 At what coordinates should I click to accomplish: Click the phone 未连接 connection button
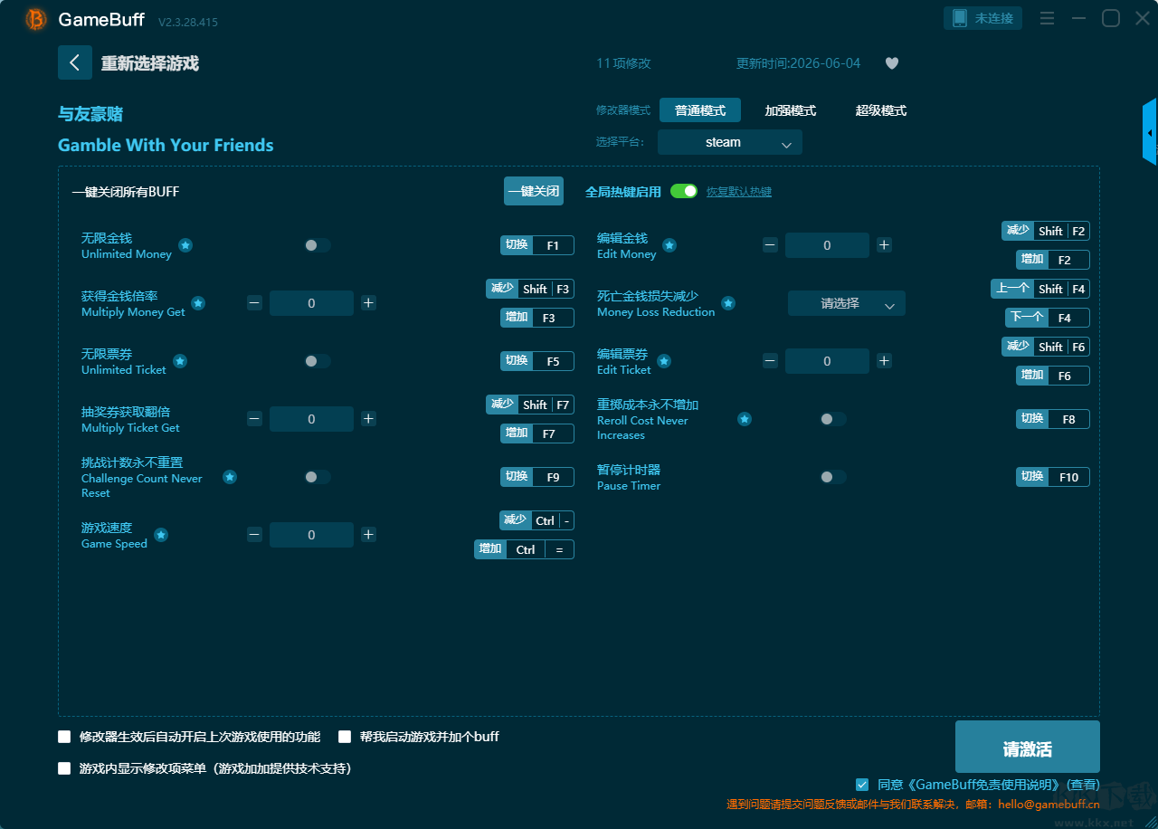[983, 18]
